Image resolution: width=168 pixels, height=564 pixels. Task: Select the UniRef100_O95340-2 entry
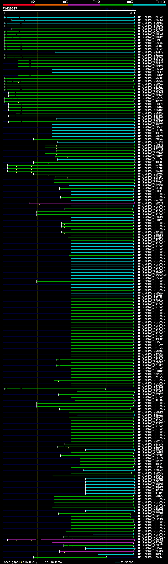coord(152,276)
